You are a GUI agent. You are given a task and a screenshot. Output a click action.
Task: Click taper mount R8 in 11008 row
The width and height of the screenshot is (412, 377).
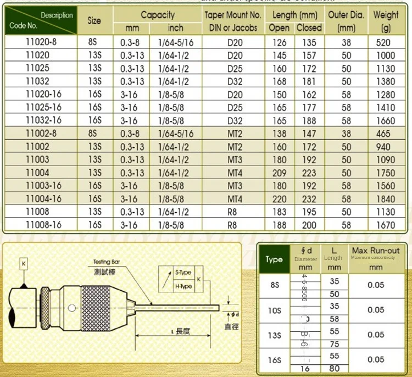coord(232,212)
